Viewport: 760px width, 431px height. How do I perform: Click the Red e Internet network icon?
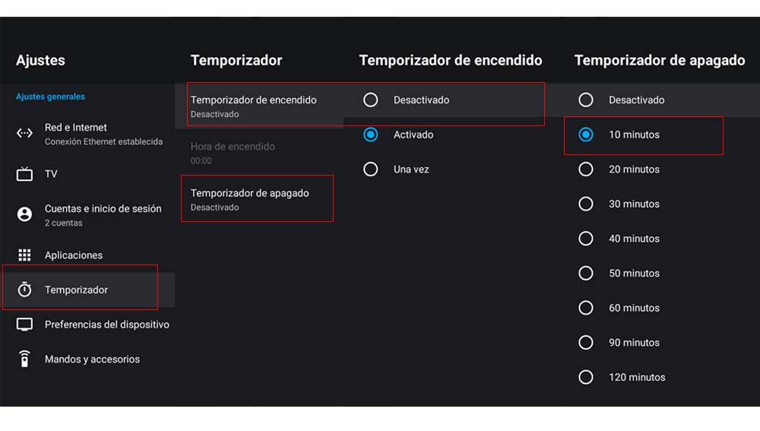point(24,134)
